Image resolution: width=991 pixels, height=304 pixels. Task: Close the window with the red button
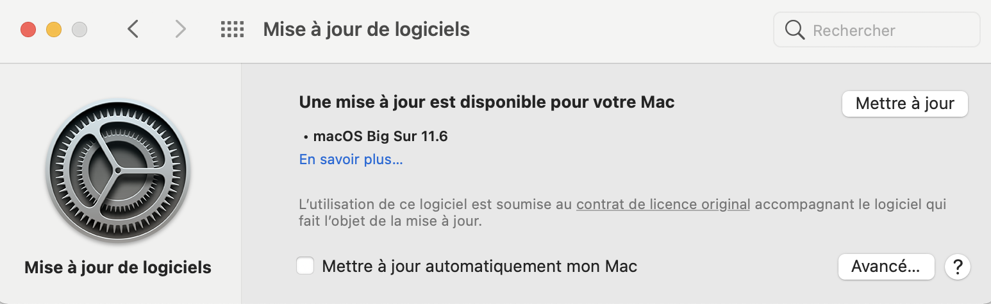click(28, 30)
